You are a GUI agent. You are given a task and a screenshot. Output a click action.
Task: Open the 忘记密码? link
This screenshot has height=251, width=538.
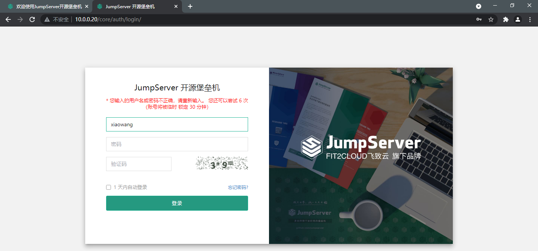click(x=238, y=188)
